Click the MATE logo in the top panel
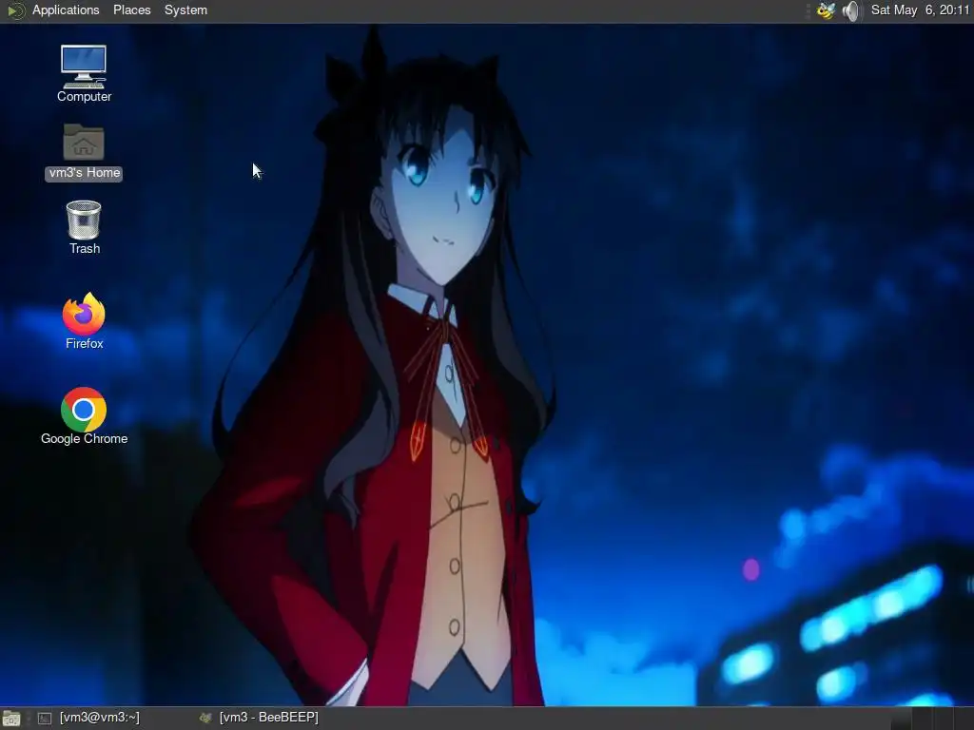Image resolution: width=974 pixels, height=730 pixels. click(x=14, y=10)
